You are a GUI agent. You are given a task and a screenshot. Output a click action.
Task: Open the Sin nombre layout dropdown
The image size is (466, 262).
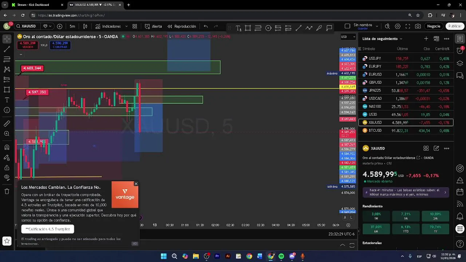coord(377,26)
